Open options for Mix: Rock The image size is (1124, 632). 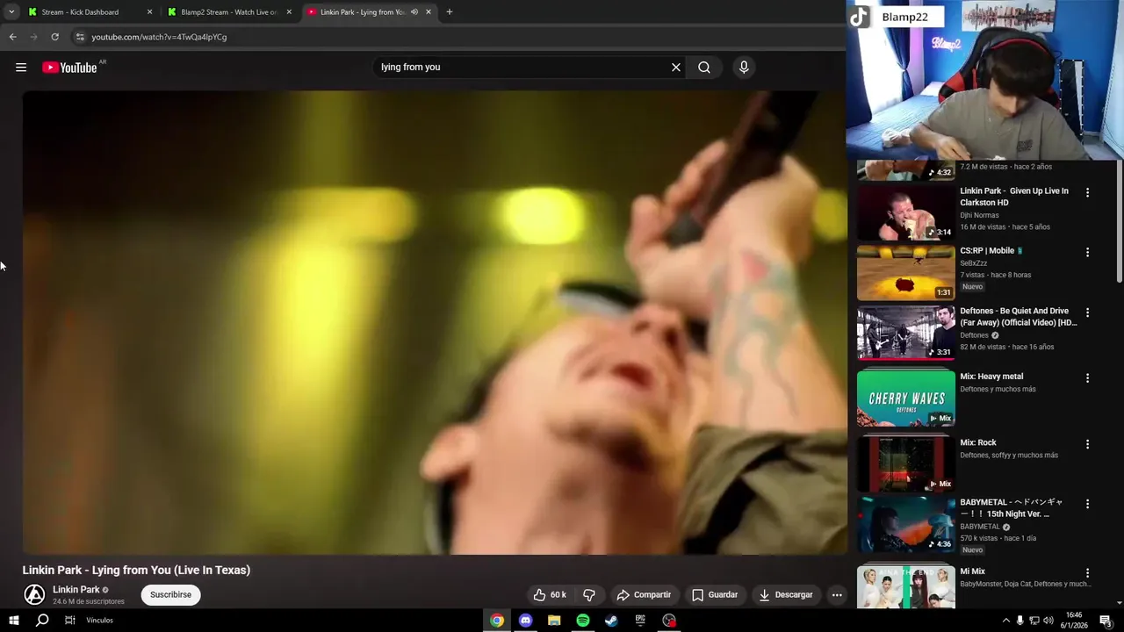(x=1087, y=444)
